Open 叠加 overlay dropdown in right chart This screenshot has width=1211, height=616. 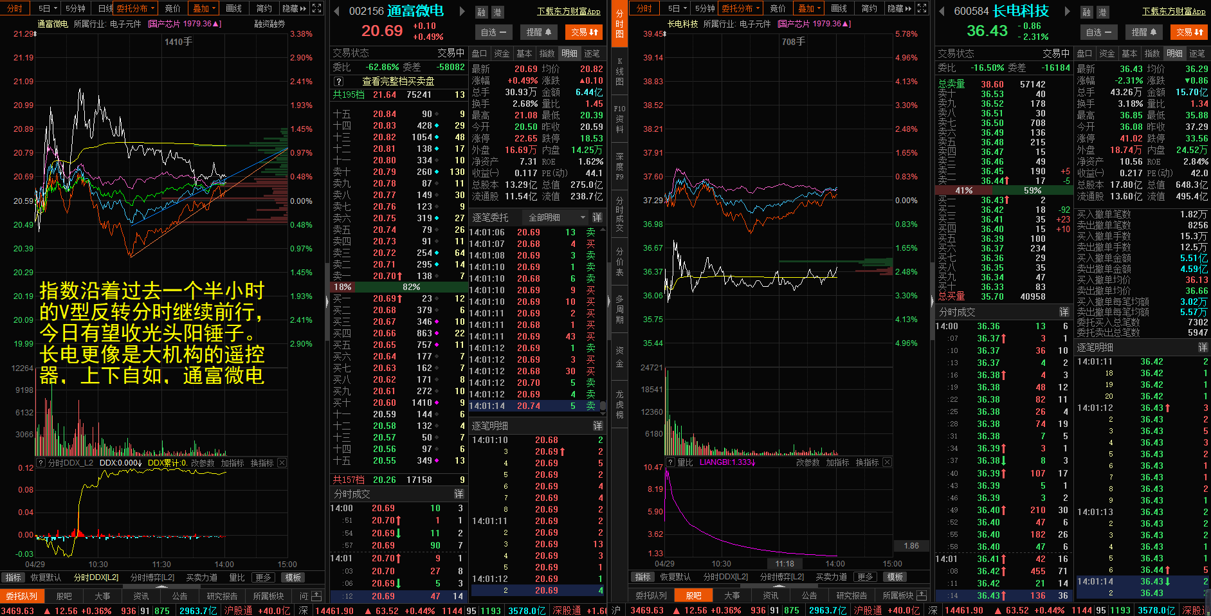point(809,8)
